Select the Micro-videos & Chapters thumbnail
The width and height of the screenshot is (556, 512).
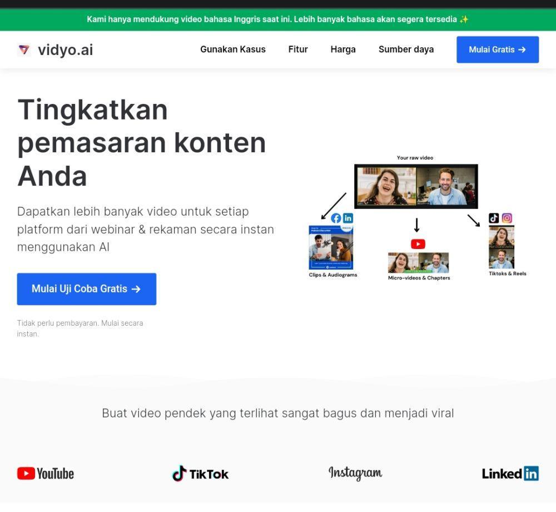coord(419,263)
